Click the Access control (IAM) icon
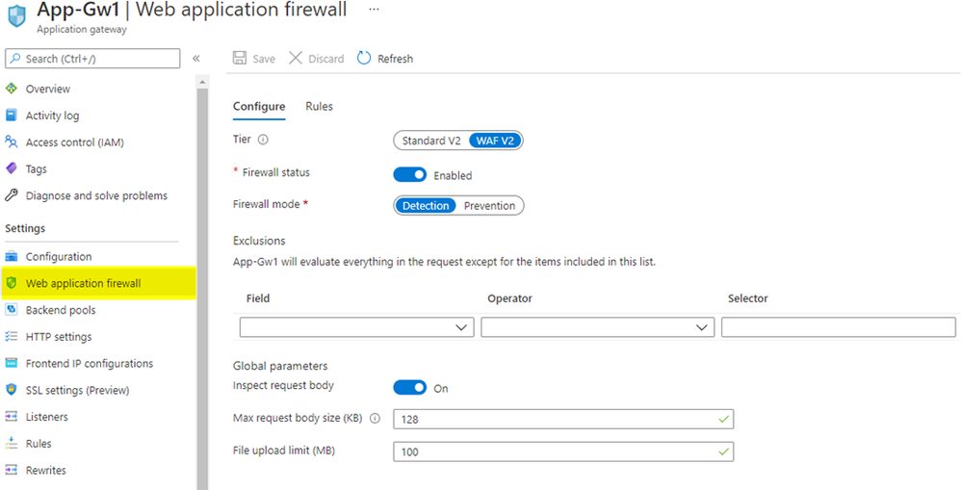Image resolution: width=962 pixels, height=490 pixels. pyautogui.click(x=12, y=142)
